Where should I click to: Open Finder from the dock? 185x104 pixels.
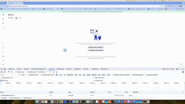[x=37, y=102]
